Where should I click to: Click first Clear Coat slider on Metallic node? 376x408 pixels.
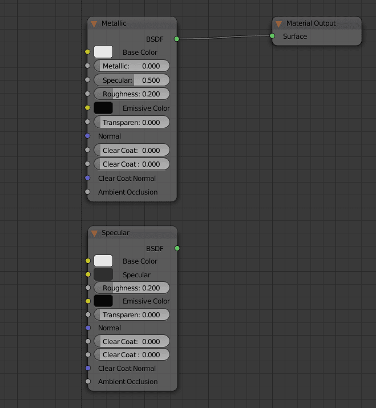132,150
